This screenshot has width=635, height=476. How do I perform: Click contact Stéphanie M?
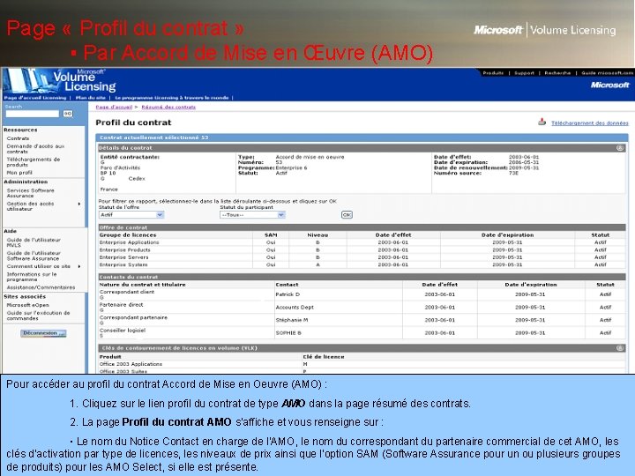point(292,320)
